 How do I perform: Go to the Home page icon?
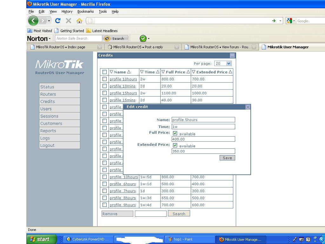pos(79,21)
